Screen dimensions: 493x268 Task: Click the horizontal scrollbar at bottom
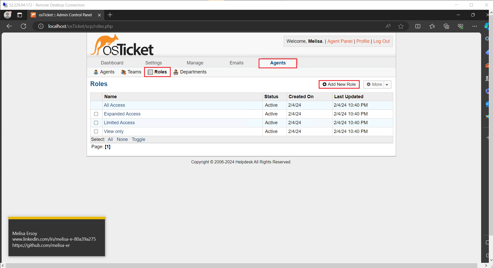(241, 265)
